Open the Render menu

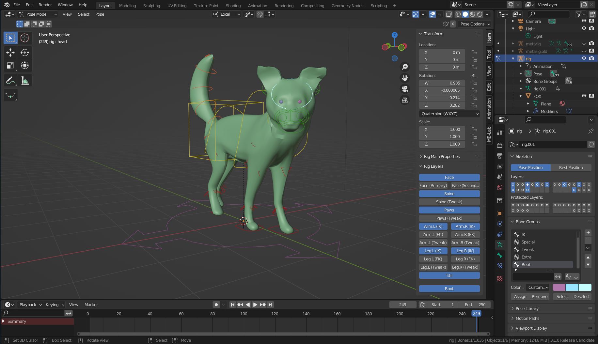[45, 5]
